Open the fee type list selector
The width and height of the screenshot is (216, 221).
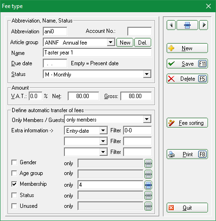click(187, 25)
